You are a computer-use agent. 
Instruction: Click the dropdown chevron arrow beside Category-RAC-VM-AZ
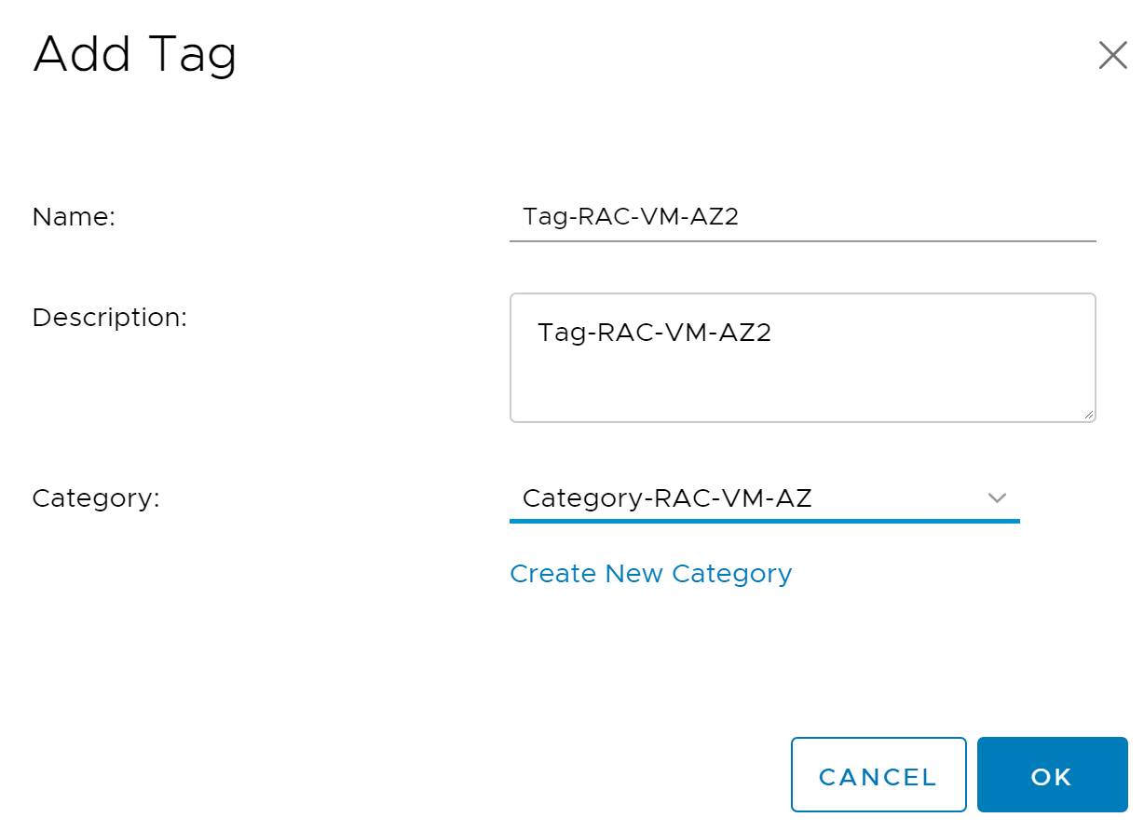(997, 498)
